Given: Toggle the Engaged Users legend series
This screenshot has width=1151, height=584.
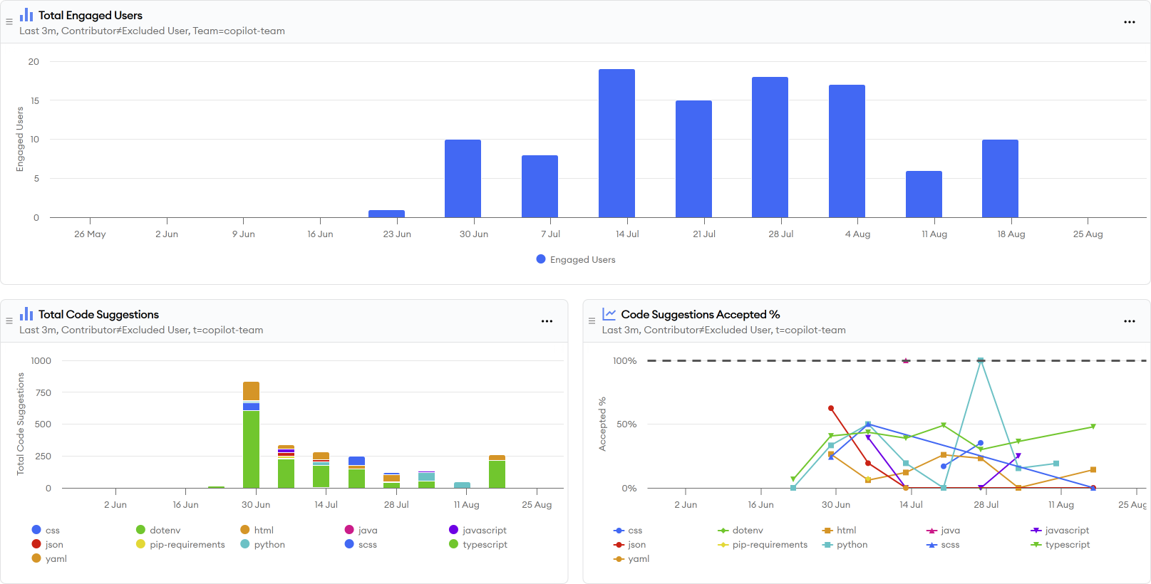Looking at the screenshot, I should [x=576, y=259].
